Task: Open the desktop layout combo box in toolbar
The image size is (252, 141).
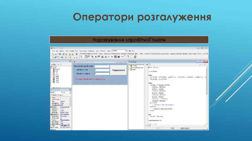Action: 120,51
